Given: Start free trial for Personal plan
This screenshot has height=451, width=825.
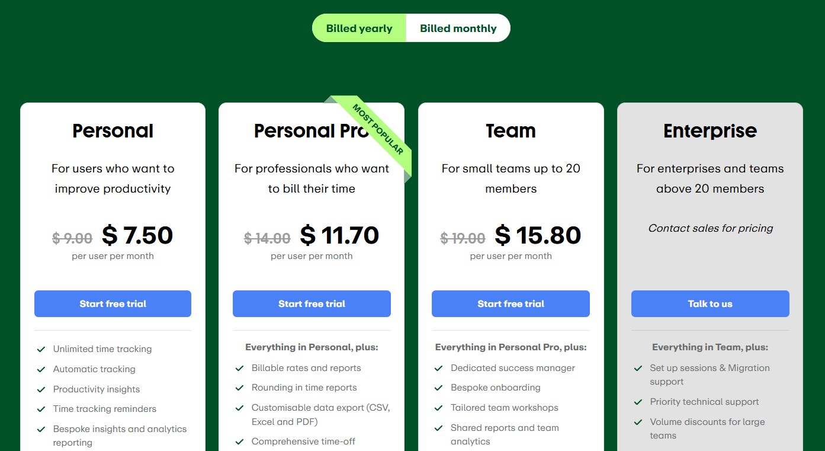Looking at the screenshot, I should click(x=113, y=303).
